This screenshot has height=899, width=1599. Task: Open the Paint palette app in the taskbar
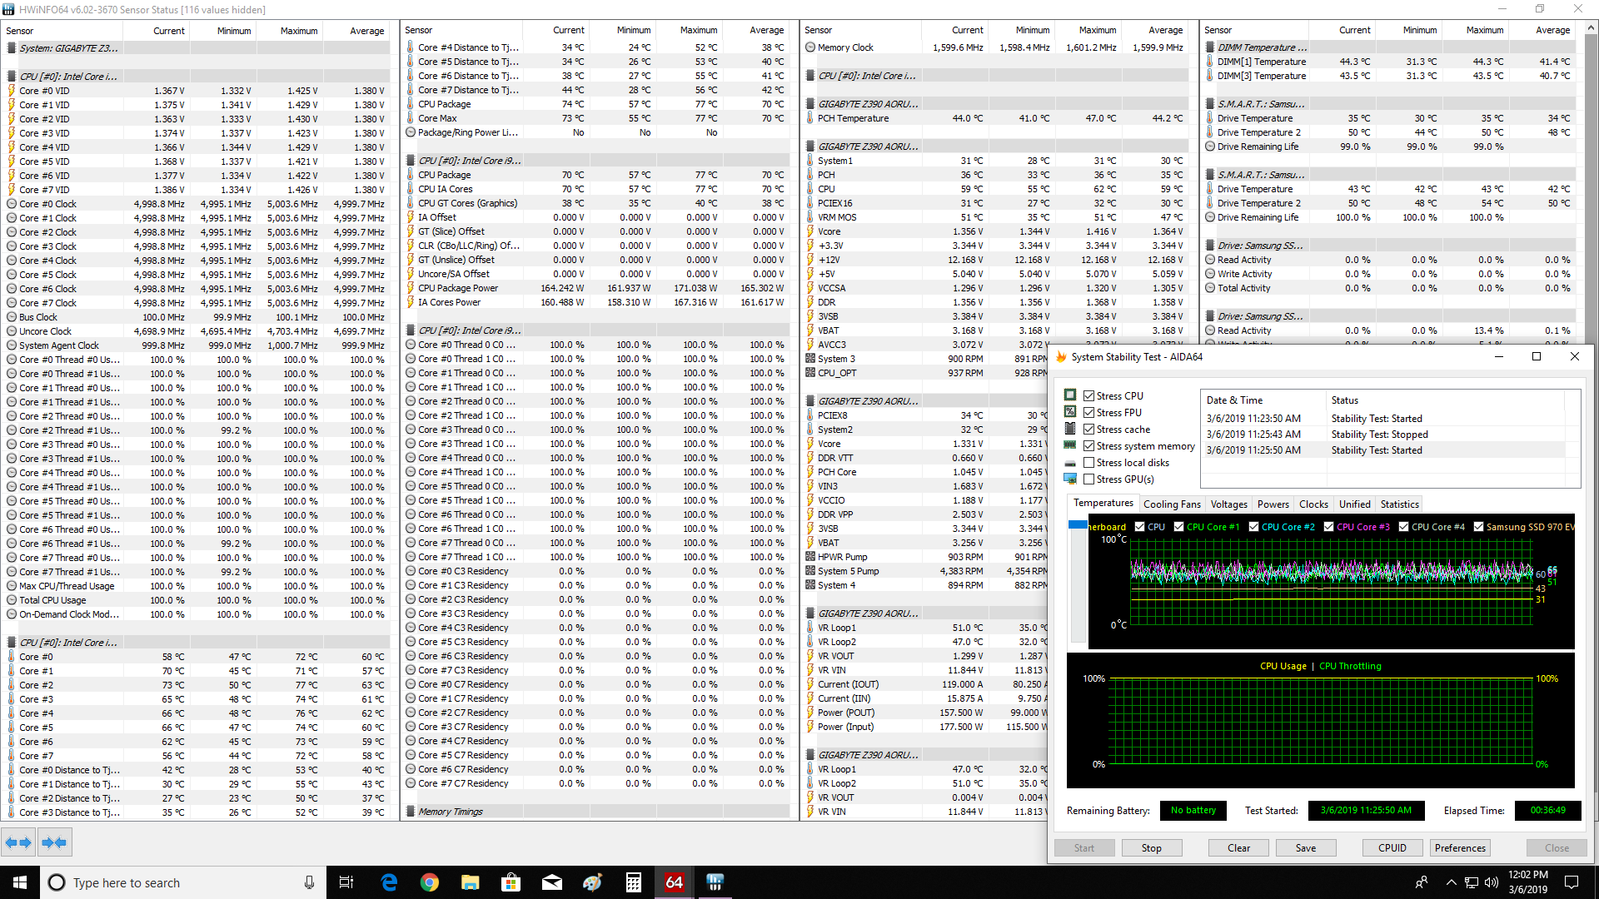coord(592,882)
